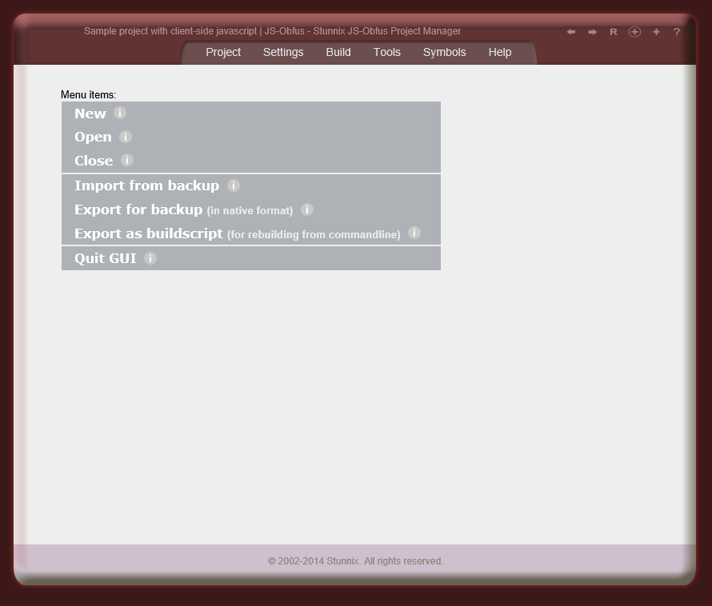
Task: Click the plus icon near the top right
Action: [656, 31]
